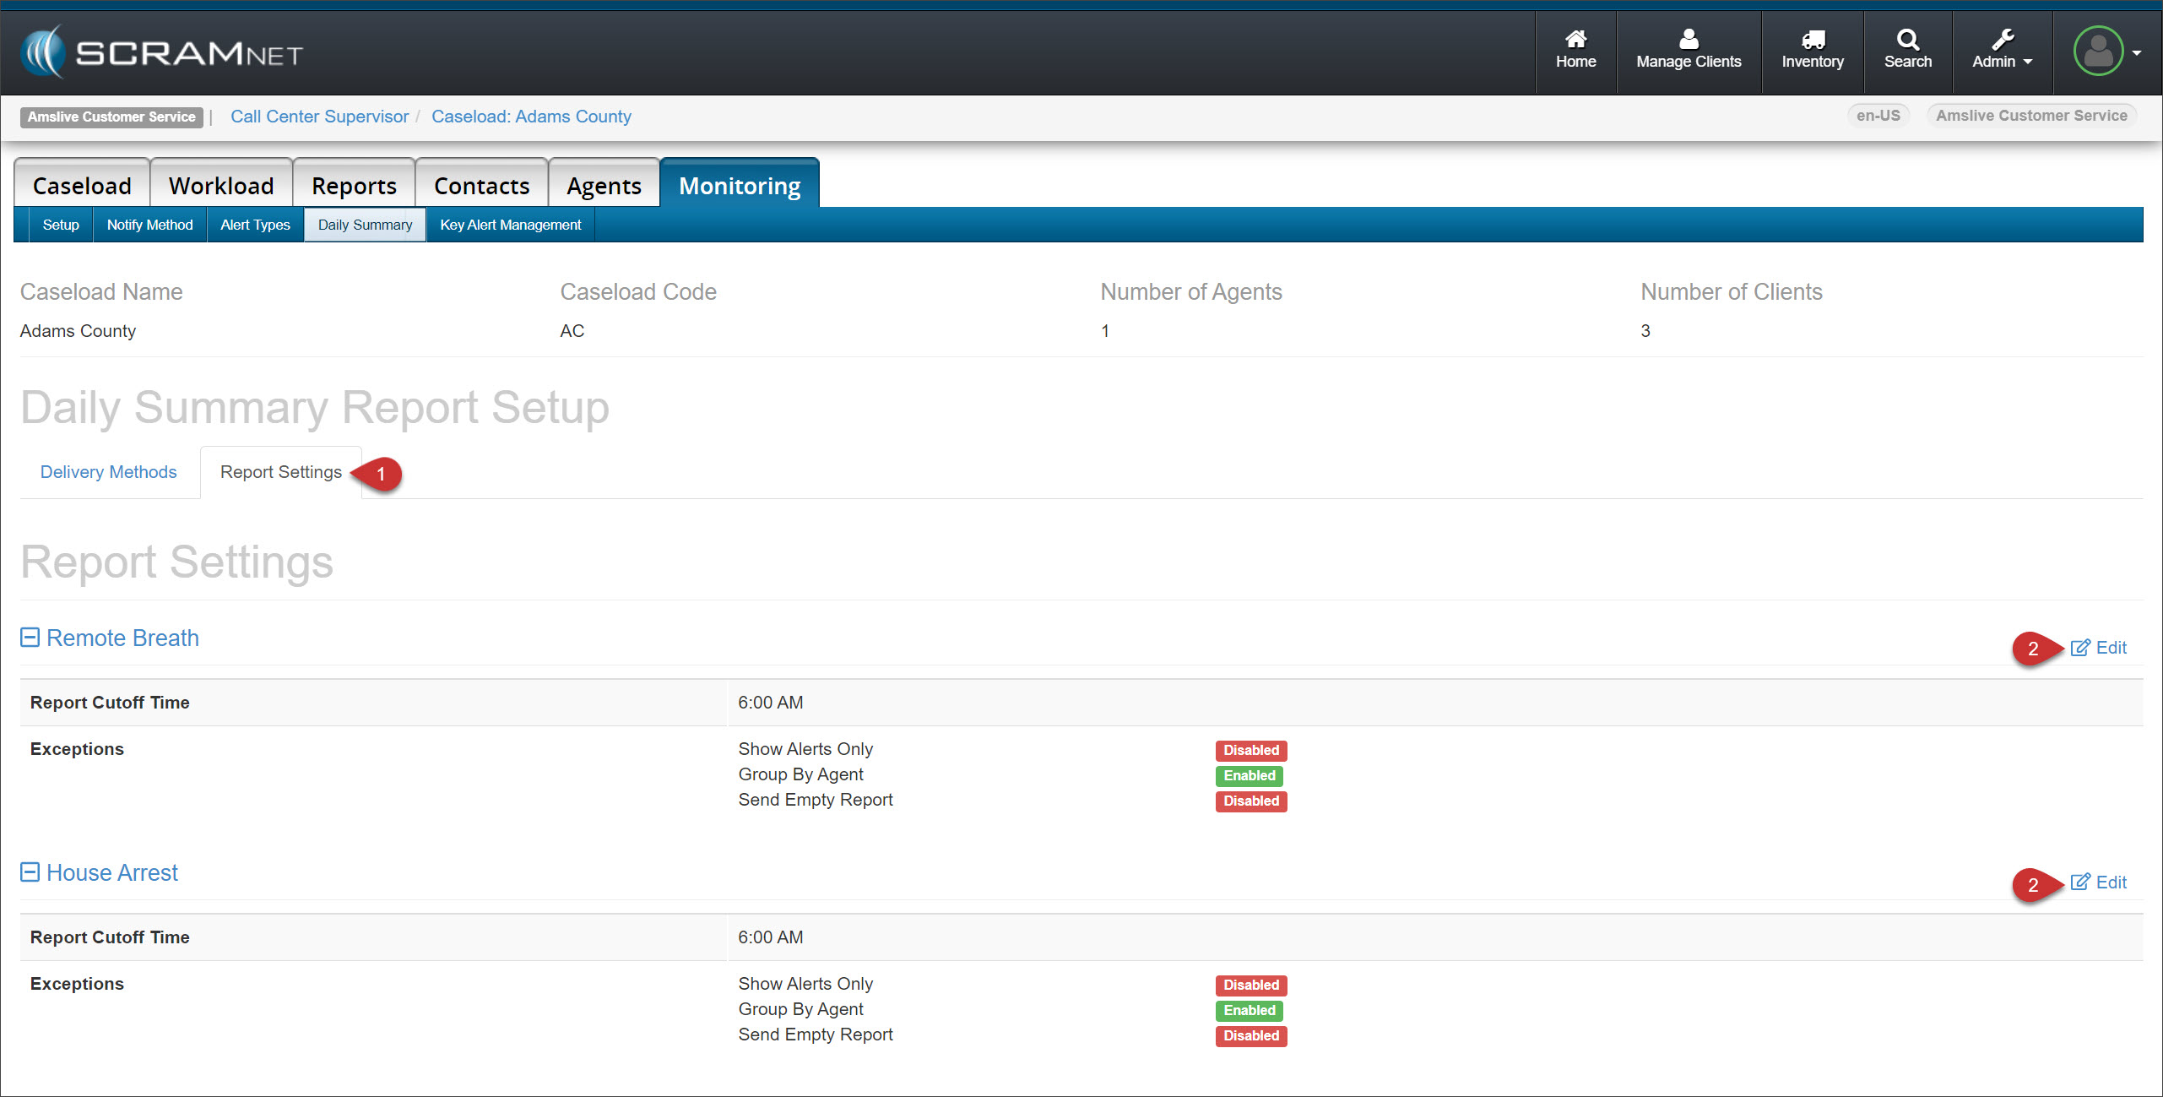Click Remote Breath Show Alerts Only Disabled badge
2163x1097 pixels.
(1250, 751)
